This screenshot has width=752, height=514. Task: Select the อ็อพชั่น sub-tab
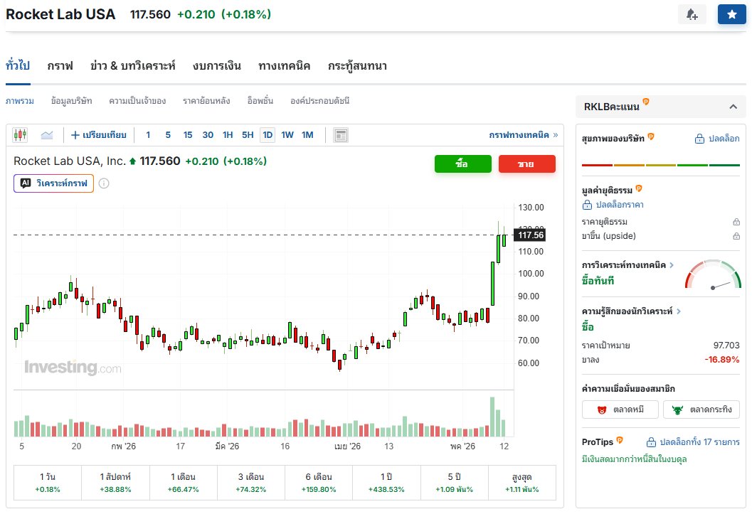click(260, 101)
